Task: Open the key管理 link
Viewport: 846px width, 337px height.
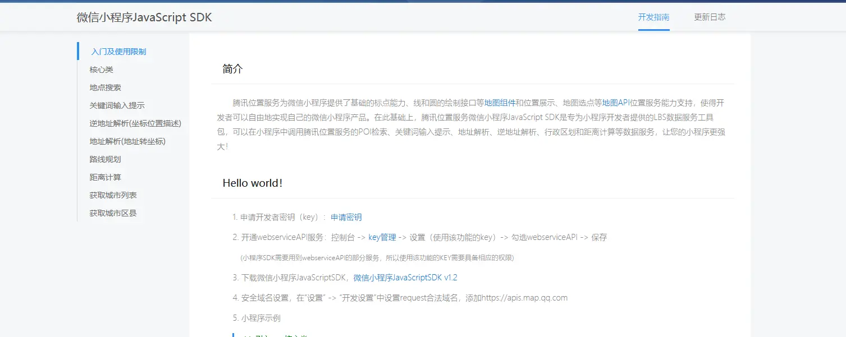Action: click(382, 237)
